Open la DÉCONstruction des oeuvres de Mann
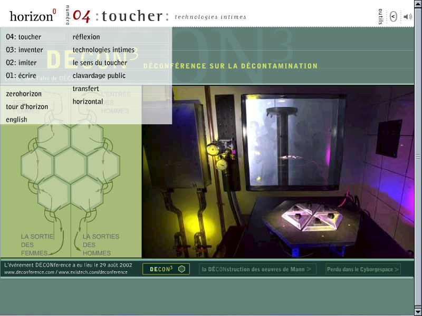 point(257,269)
